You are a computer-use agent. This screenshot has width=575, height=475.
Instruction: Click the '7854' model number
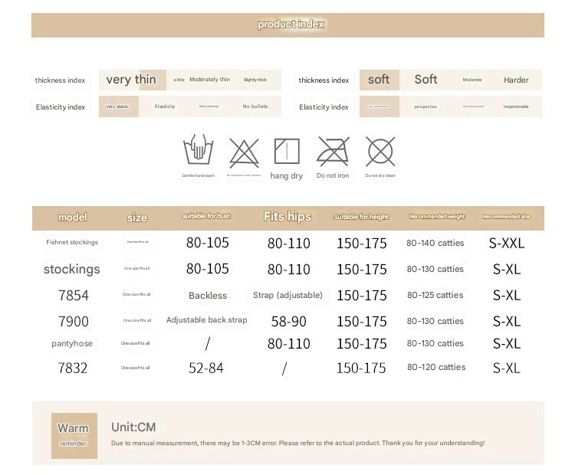(74, 296)
